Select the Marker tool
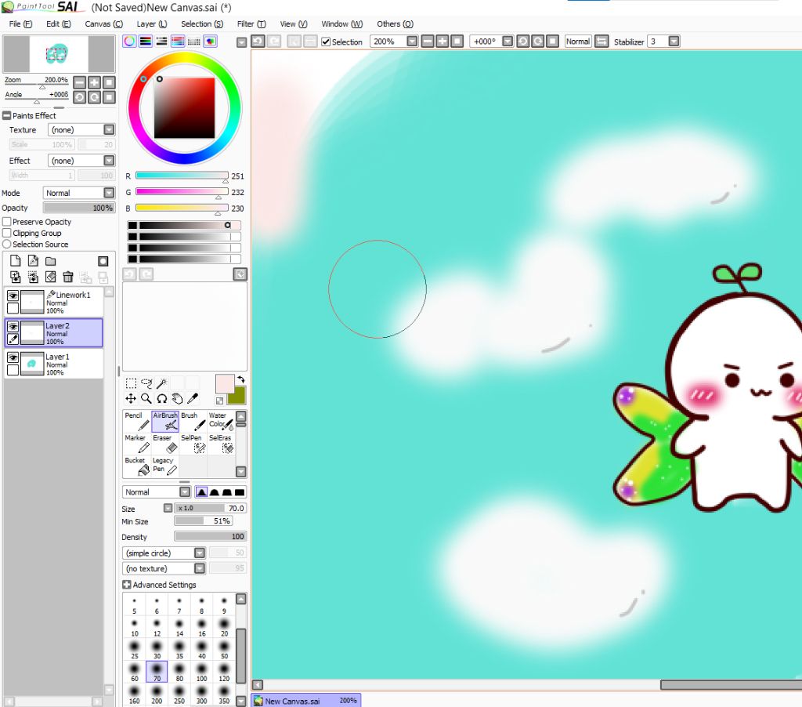 coord(136,444)
